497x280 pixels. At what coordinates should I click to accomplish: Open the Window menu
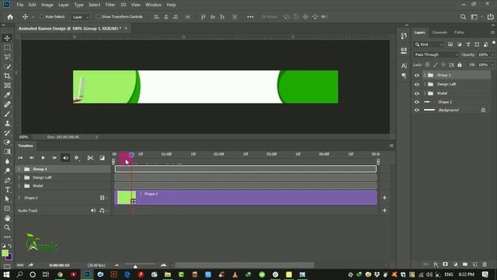coord(153,5)
